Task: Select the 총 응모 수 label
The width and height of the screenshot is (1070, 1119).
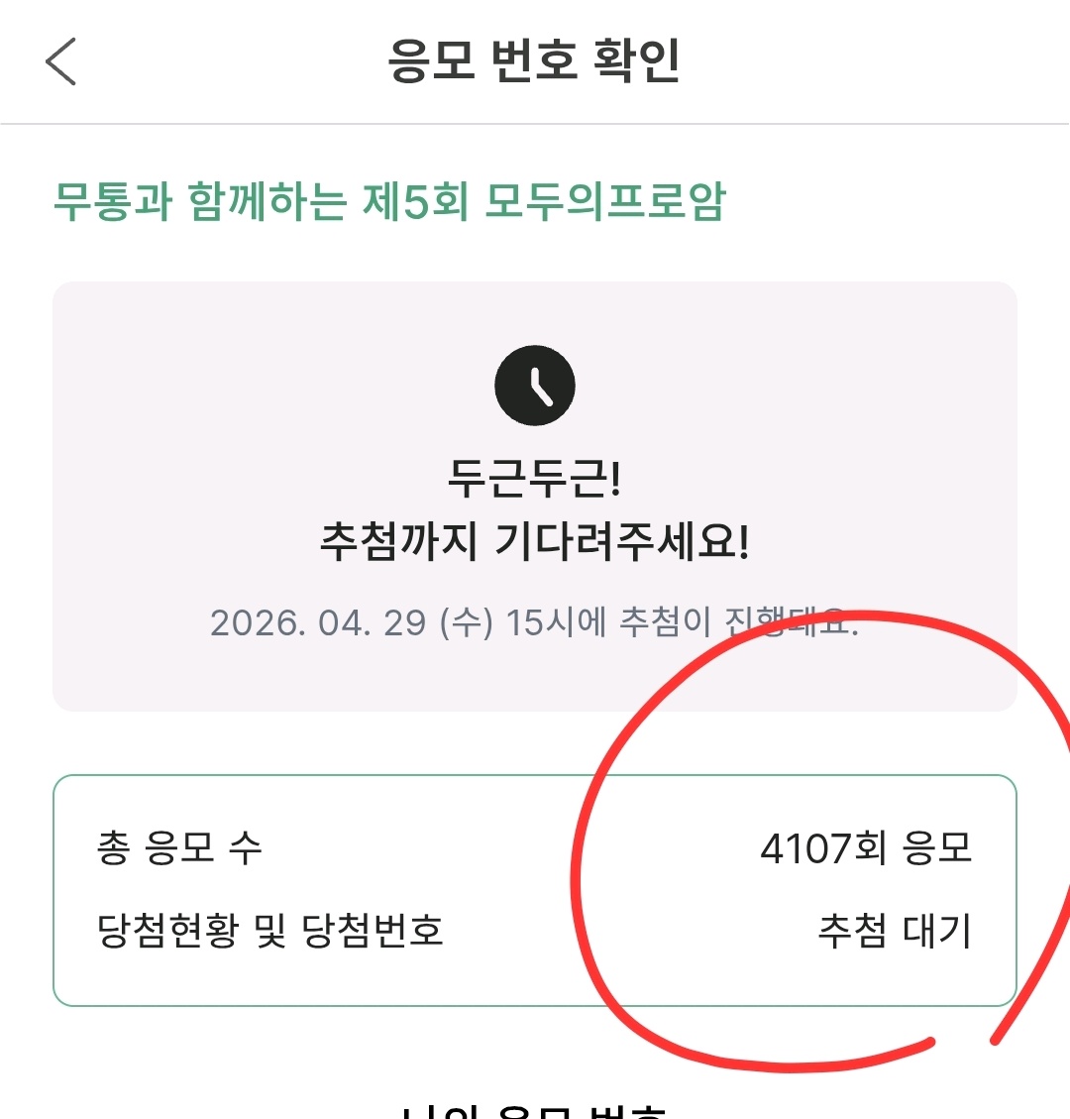Action: 179,848
